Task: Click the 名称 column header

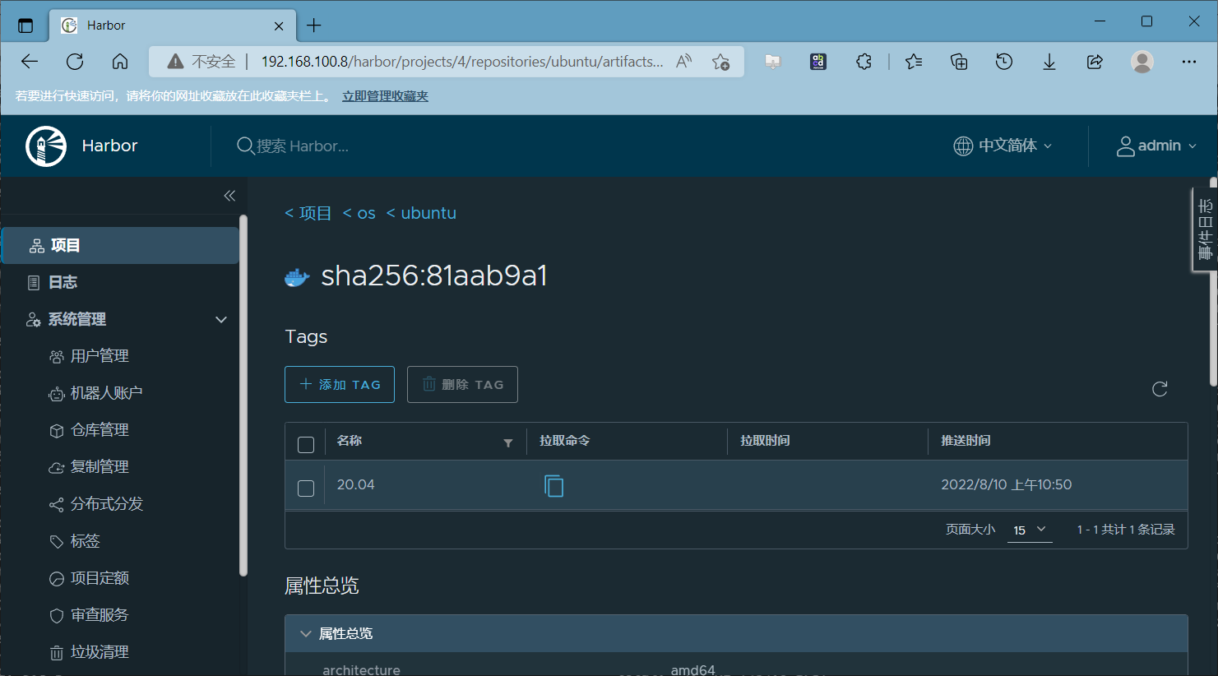Action: [350, 441]
